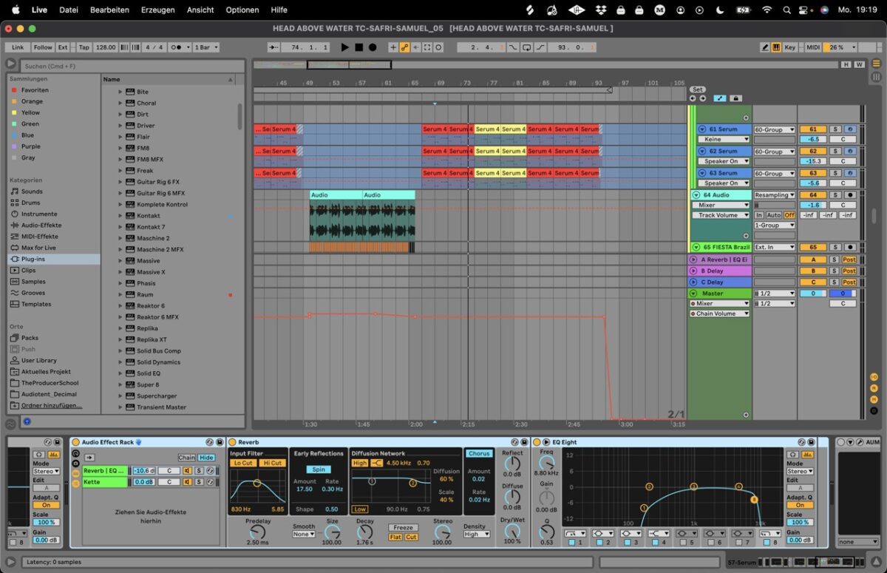The image size is (887, 573).
Task: Toggle the computer MIDI keyboard icon
Action: (776, 47)
